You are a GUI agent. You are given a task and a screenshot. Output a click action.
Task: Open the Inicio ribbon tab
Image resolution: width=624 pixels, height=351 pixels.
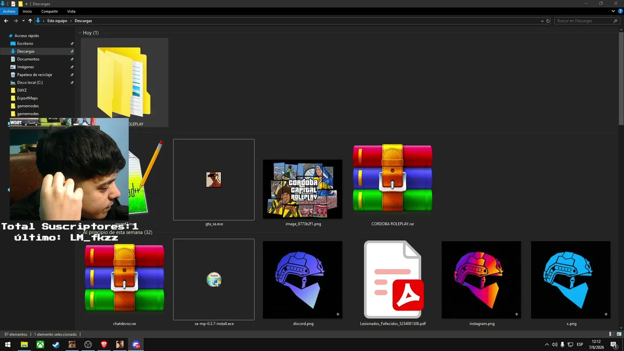(27, 11)
